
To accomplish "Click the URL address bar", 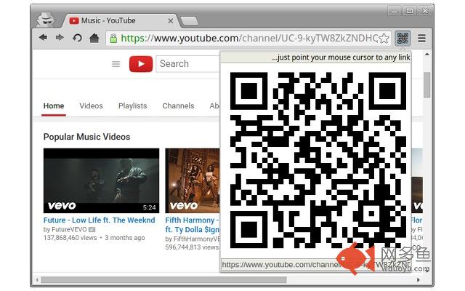I will [x=248, y=39].
